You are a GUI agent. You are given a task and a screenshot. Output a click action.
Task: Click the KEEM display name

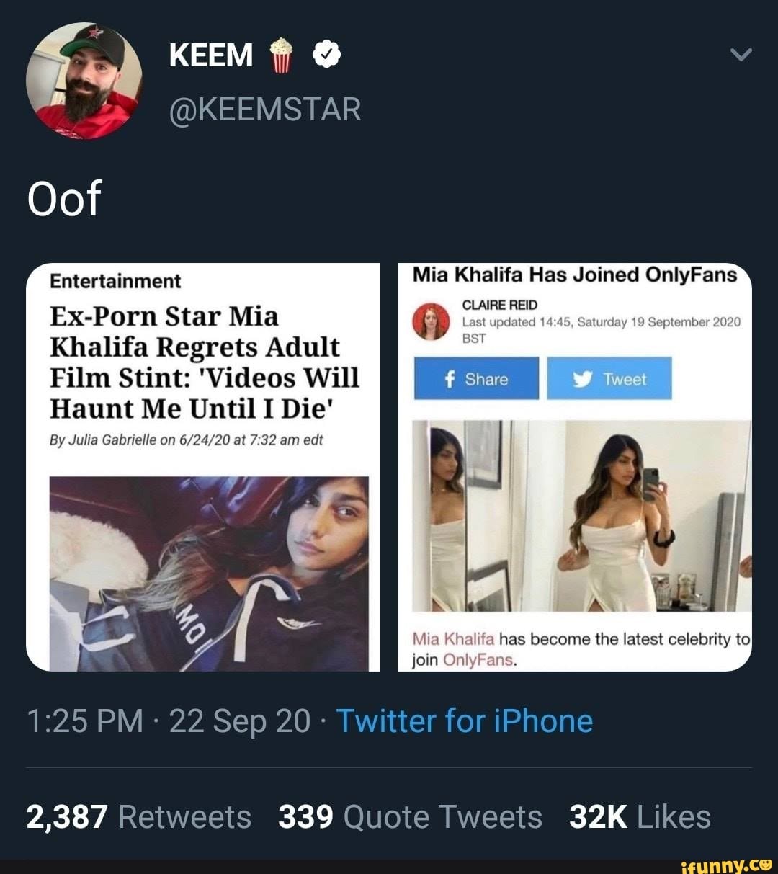click(211, 55)
